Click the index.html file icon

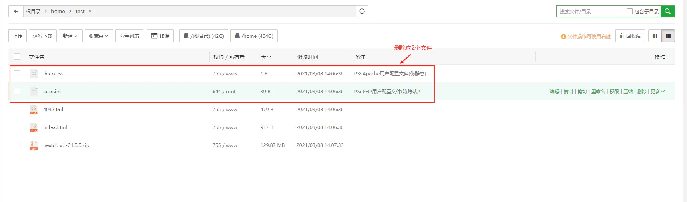point(34,127)
